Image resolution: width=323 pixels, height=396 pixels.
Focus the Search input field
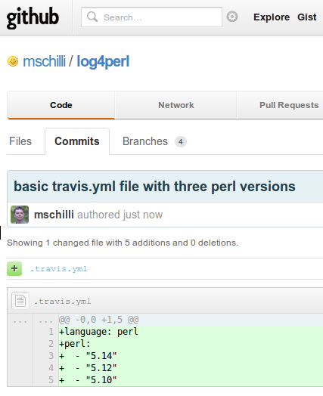point(151,17)
